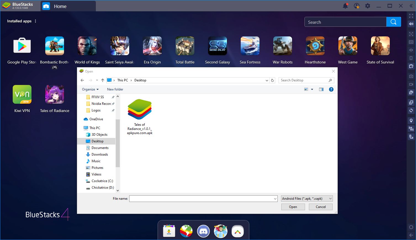Open the App Center download dock icon
This screenshot has width=416, height=240.
point(169,231)
